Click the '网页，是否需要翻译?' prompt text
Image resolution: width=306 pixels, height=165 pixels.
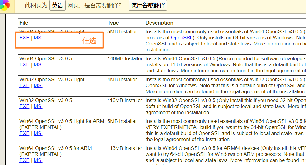[x=94, y=5]
